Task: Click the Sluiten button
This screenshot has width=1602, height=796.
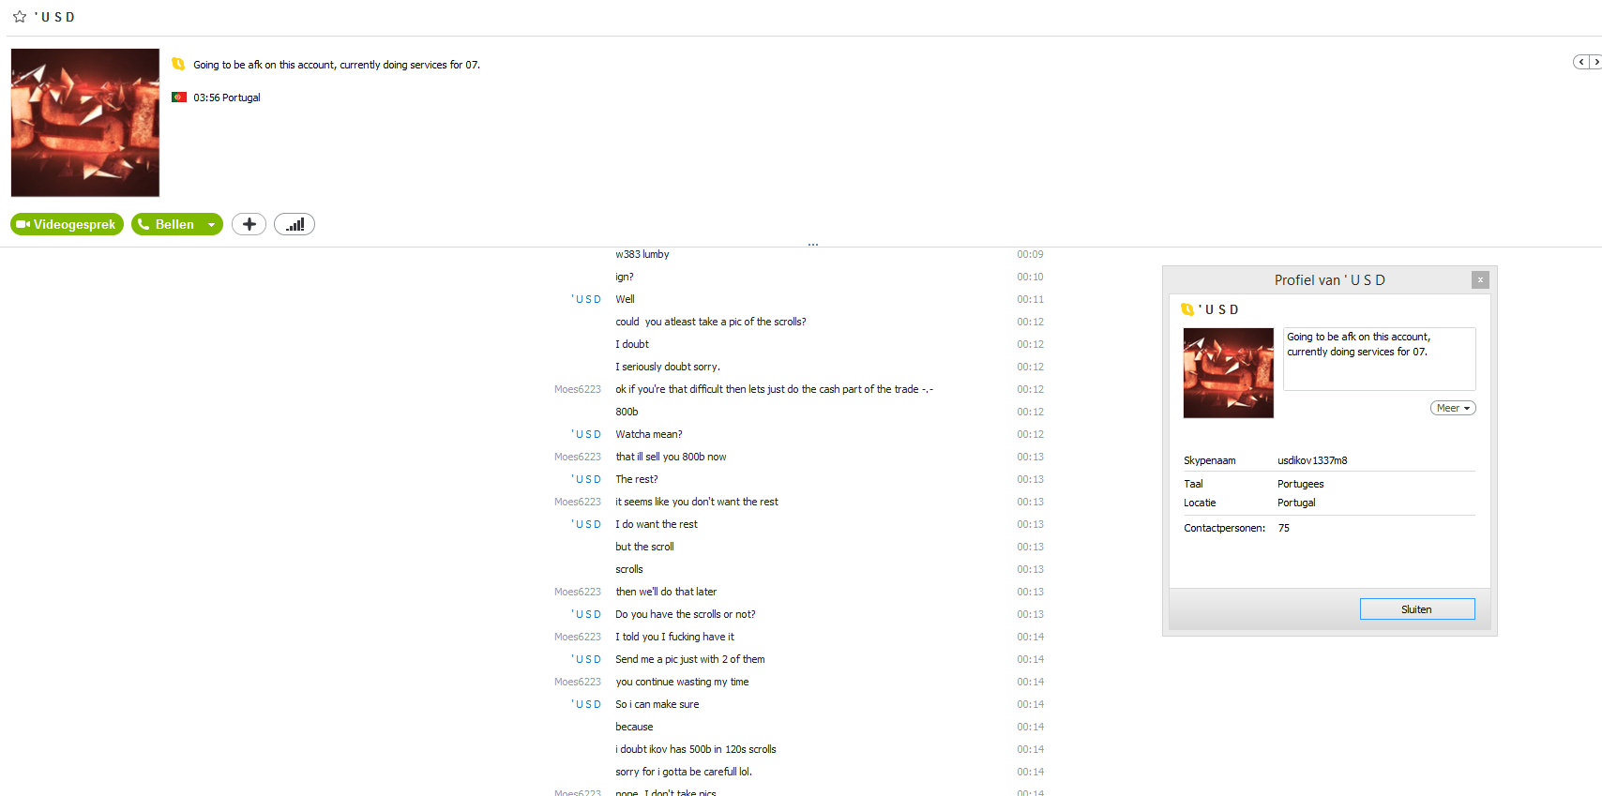Action: (x=1417, y=609)
